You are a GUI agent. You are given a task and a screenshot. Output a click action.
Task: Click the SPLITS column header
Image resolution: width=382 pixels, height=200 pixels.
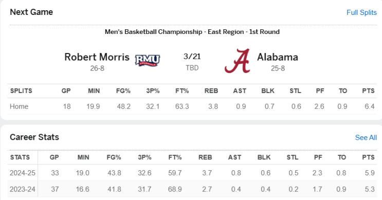(x=21, y=91)
